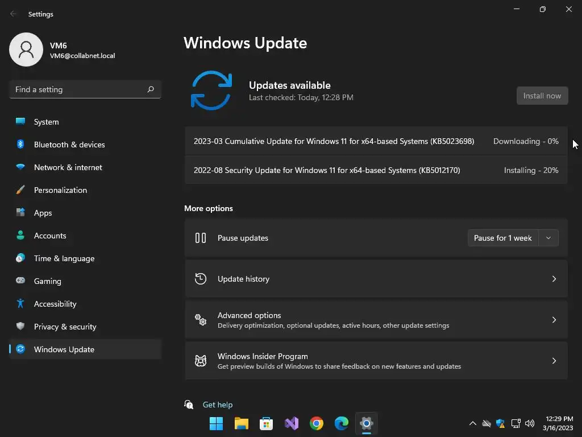This screenshot has height=437, width=582.
Task: Select Bluetooth & devices category
Action: [85, 144]
